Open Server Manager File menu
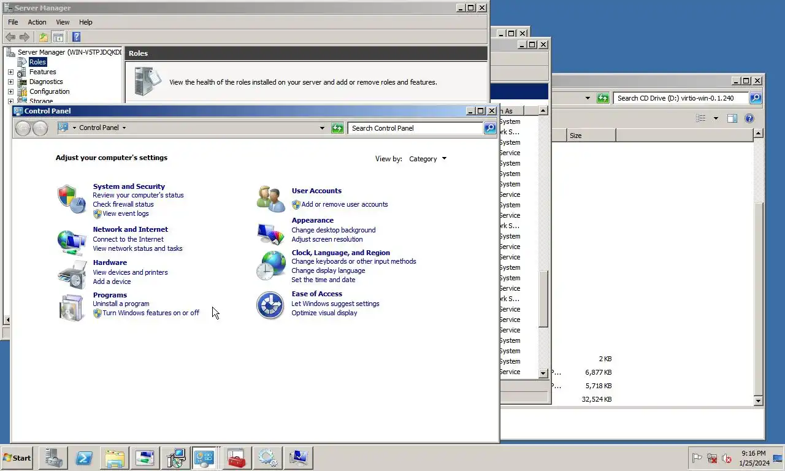 point(13,22)
